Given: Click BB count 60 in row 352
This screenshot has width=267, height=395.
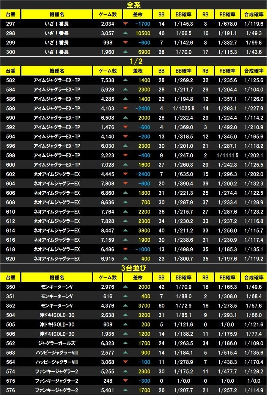Looking at the screenshot, I should (161, 306).
